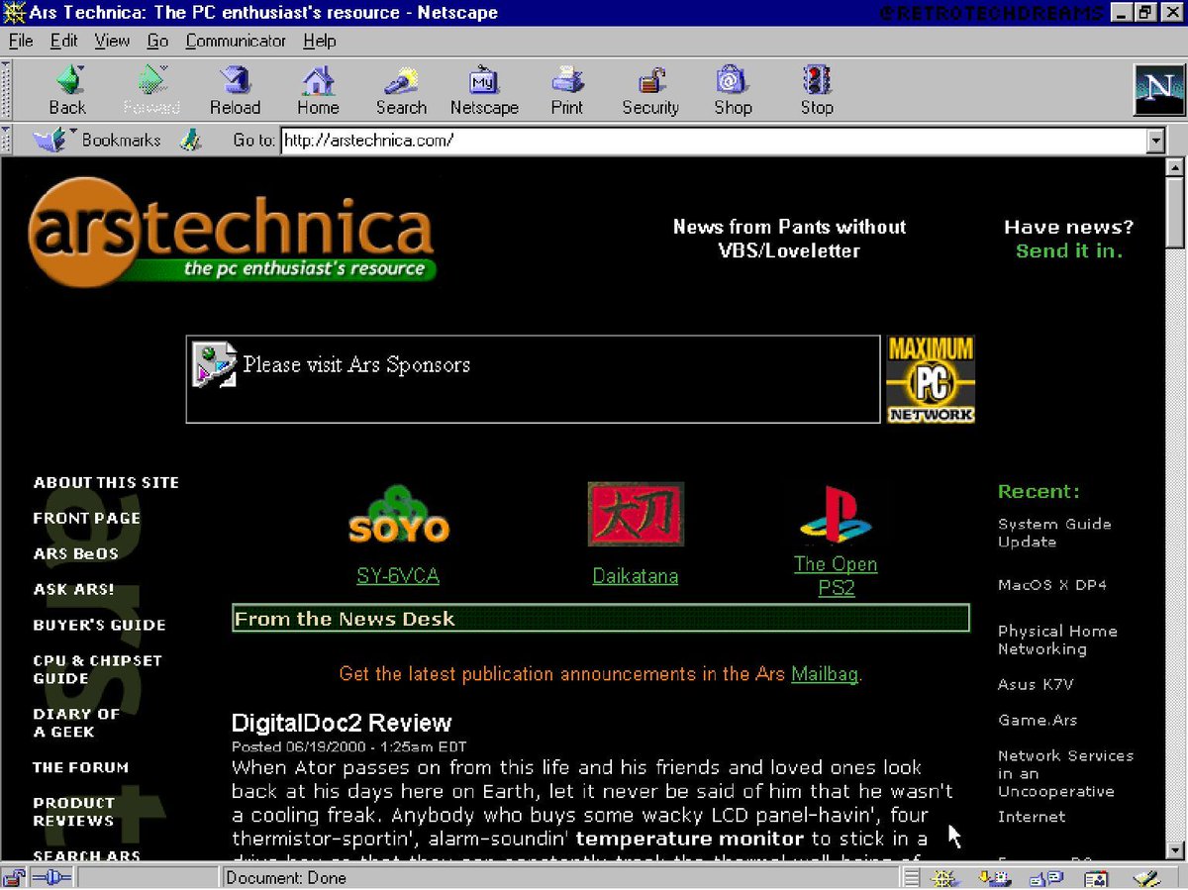Open My Netscape toolbar button
The height and width of the screenshot is (890, 1188).
[x=484, y=90]
